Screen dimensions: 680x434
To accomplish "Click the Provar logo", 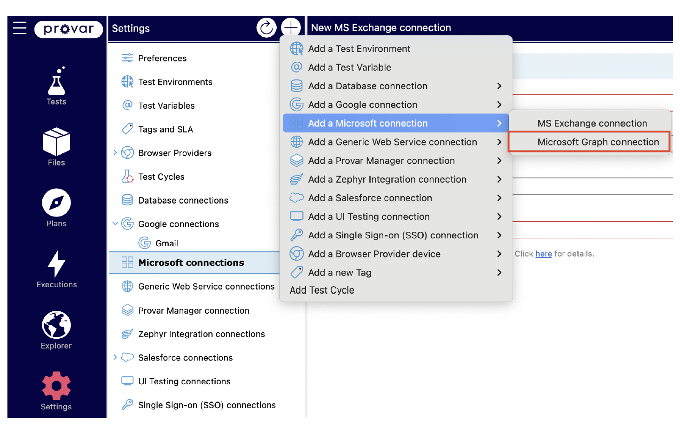I will click(68, 29).
